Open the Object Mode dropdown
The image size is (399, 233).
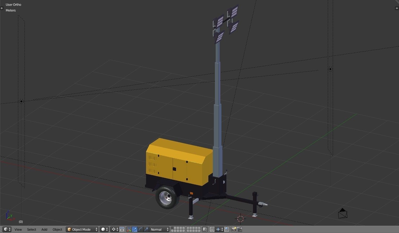82,229
